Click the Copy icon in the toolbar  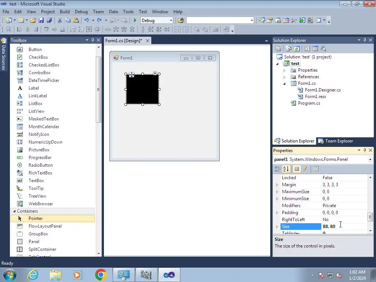[68, 21]
